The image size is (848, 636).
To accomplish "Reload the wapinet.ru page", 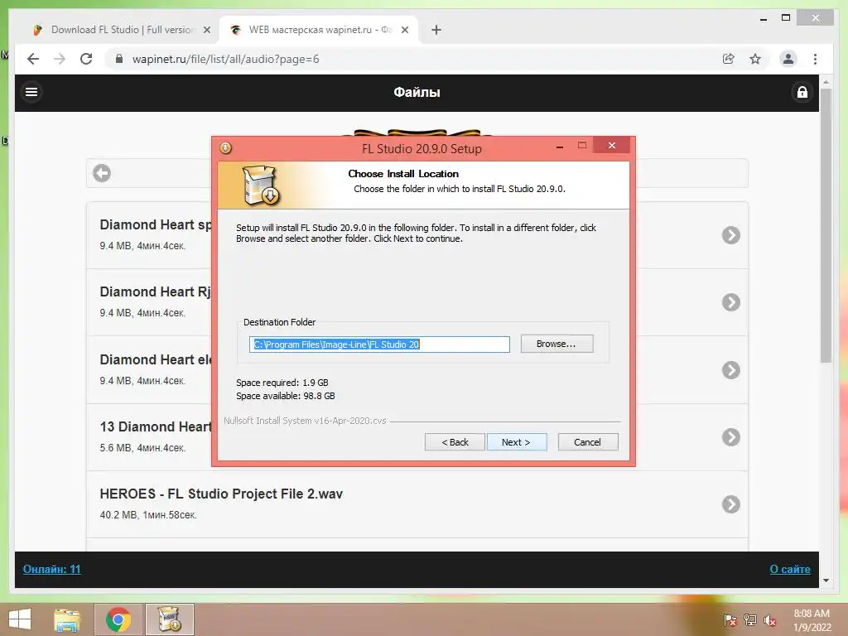I will 86,59.
